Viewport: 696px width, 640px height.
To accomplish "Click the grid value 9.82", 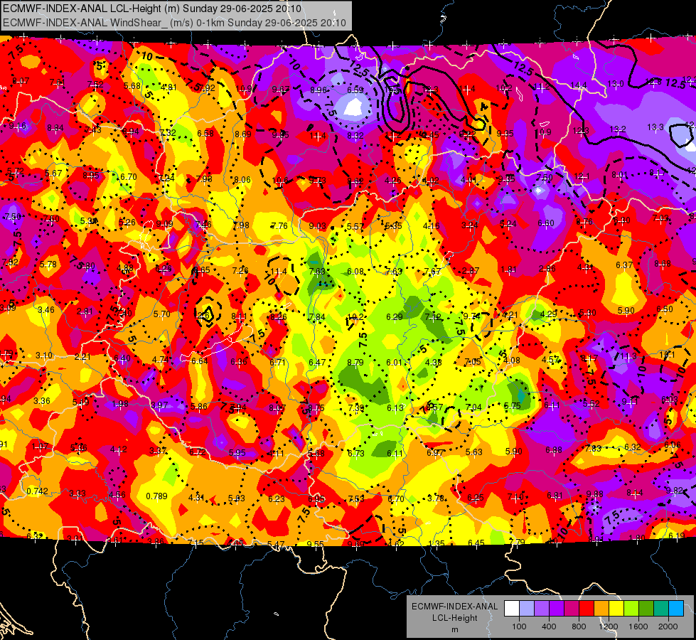I will (674, 491).
